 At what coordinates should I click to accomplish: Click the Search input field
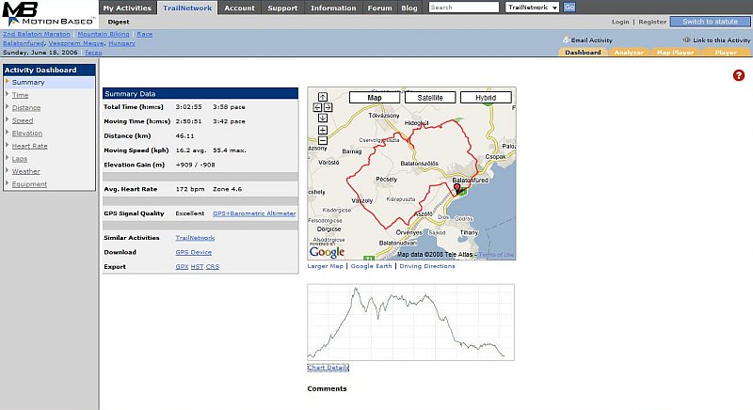[464, 8]
